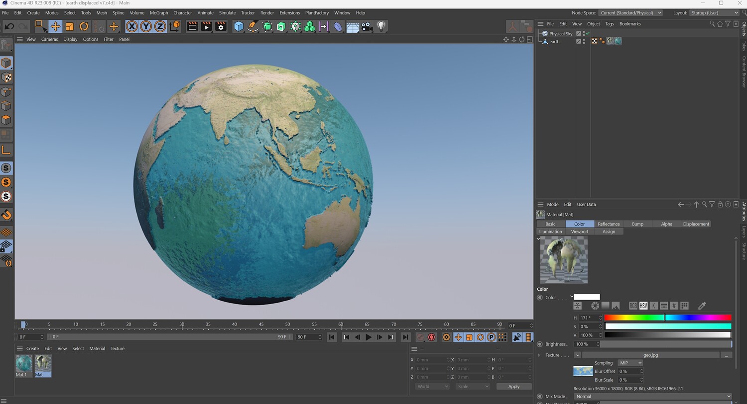This screenshot has height=404, width=747.
Task: Select the Move tool in top toolbar
Action: [x=55, y=26]
